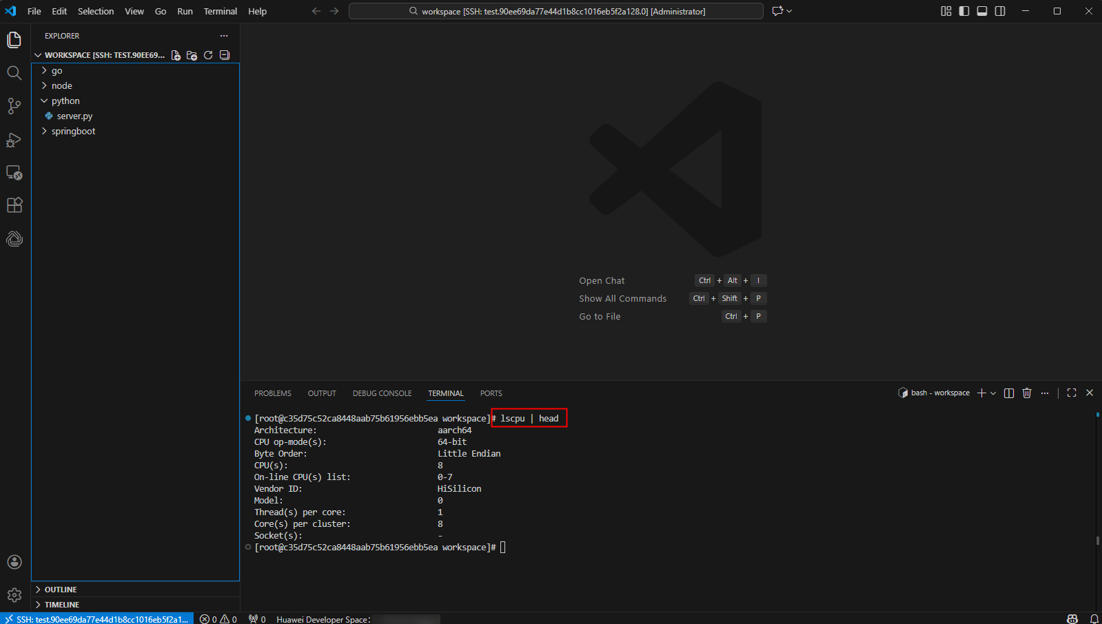Open the Source Control view icon
Image resolution: width=1102 pixels, height=624 pixels.
point(14,106)
